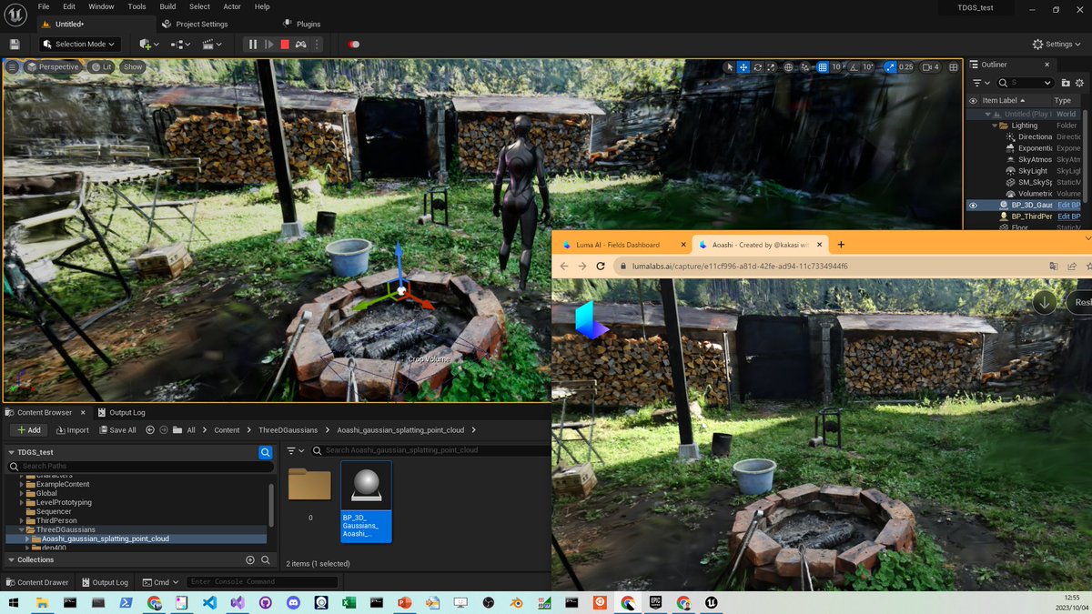Image resolution: width=1092 pixels, height=614 pixels.
Task: Activate the translate move tool in viewport
Action: click(x=743, y=66)
